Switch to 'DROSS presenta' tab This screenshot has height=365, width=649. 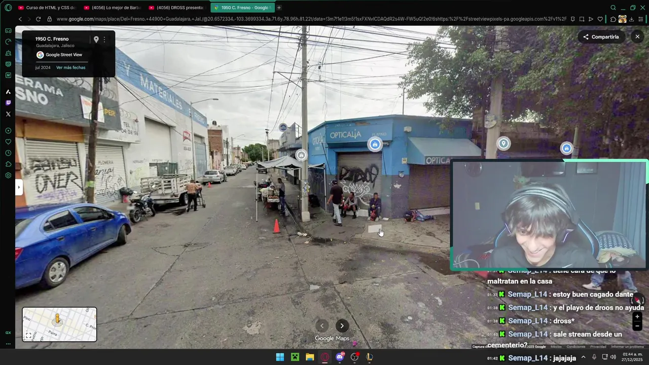pyautogui.click(x=177, y=8)
